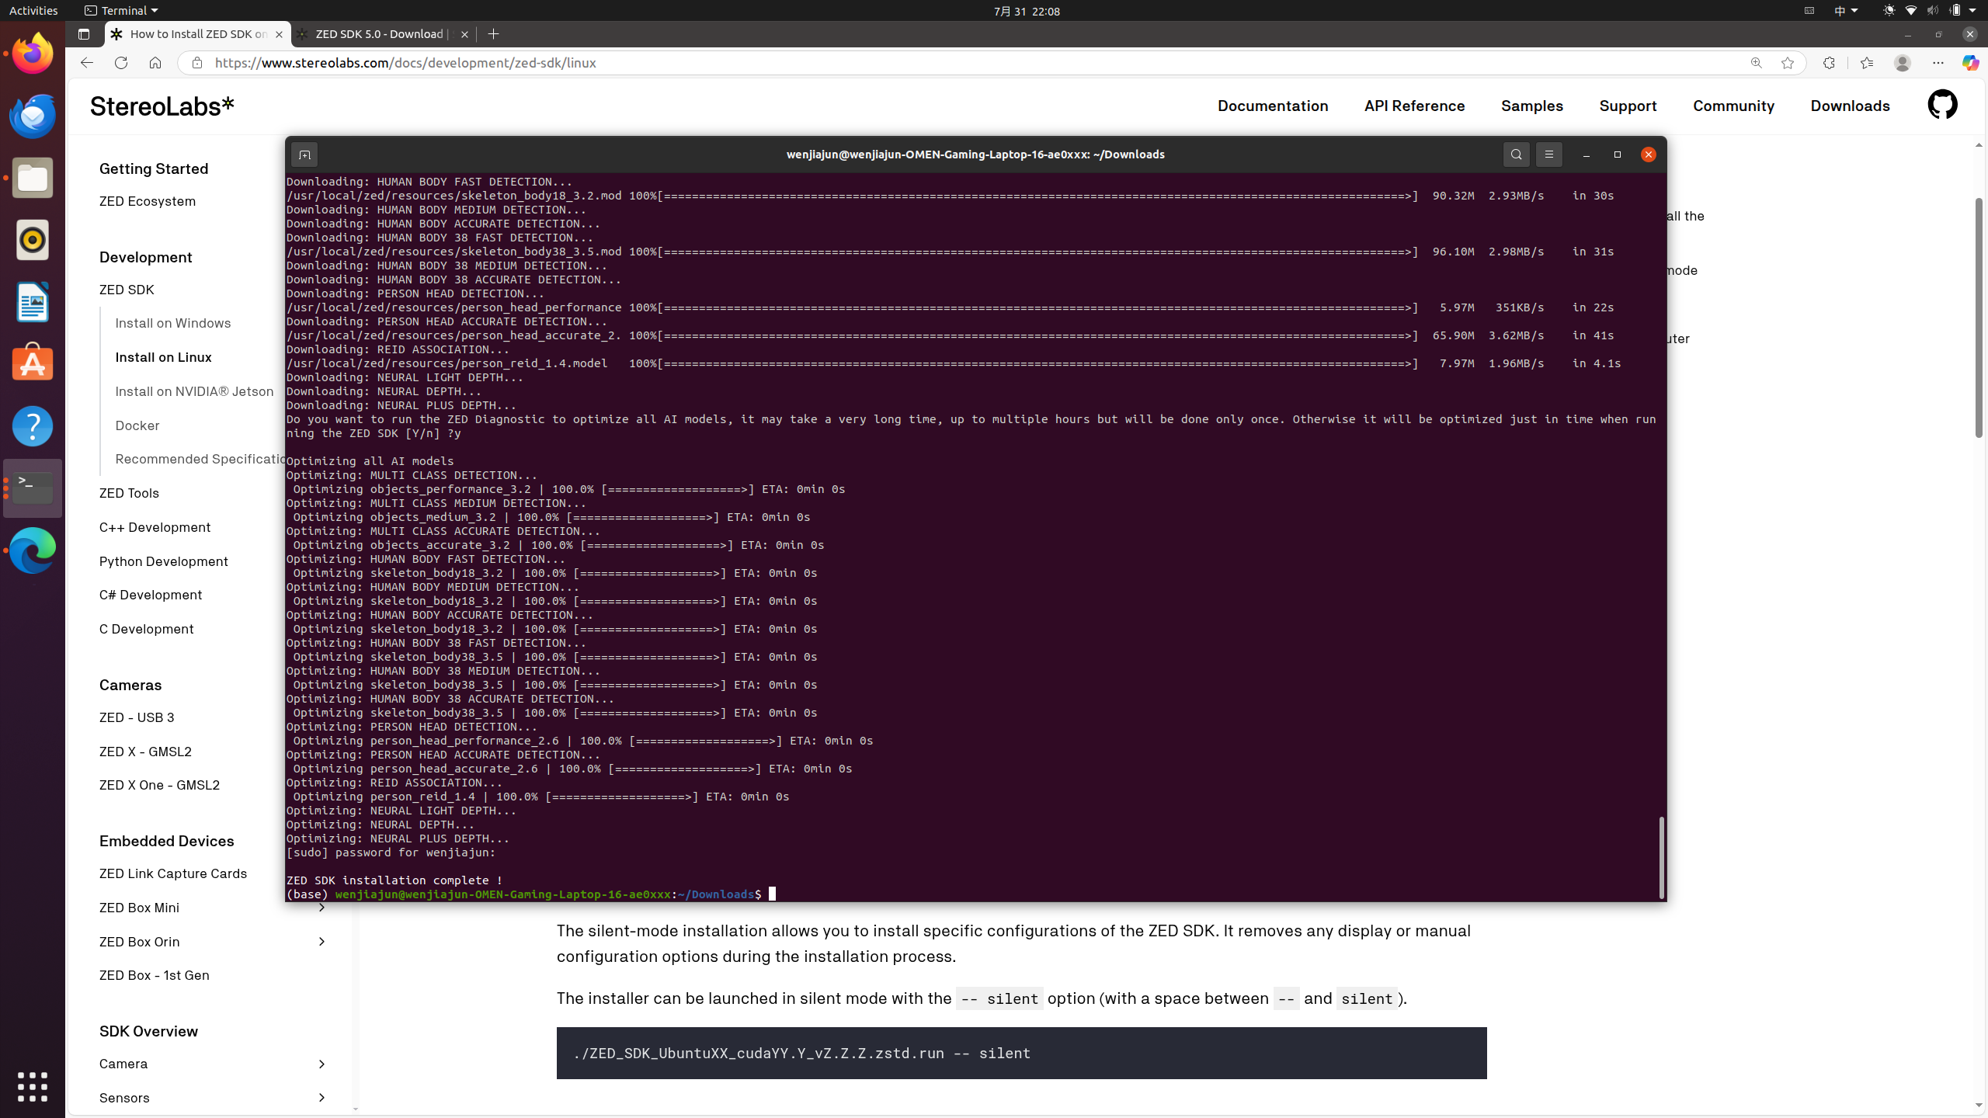The image size is (1988, 1118).
Task: Open Ubuntu Software store icon
Action: [33, 363]
